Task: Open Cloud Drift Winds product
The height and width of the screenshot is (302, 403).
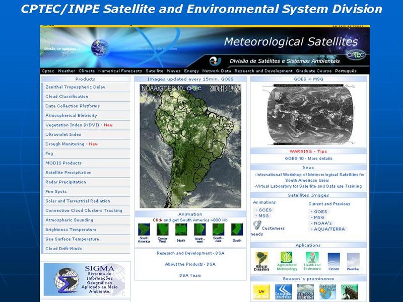Action: coord(86,249)
